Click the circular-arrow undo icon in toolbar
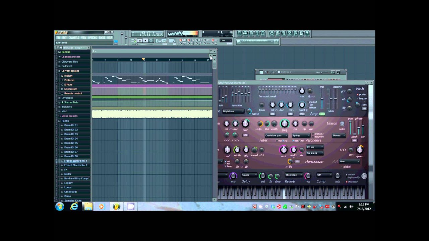 click(272, 33)
